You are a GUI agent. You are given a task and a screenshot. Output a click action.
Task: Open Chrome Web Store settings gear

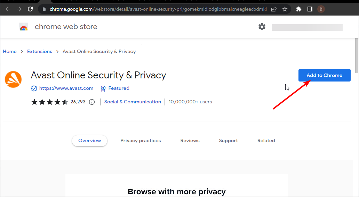pyautogui.click(x=262, y=27)
